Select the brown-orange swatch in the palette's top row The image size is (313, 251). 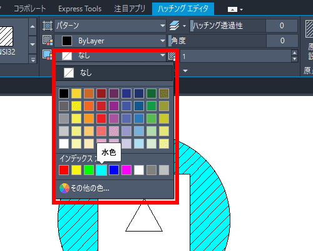(89, 93)
